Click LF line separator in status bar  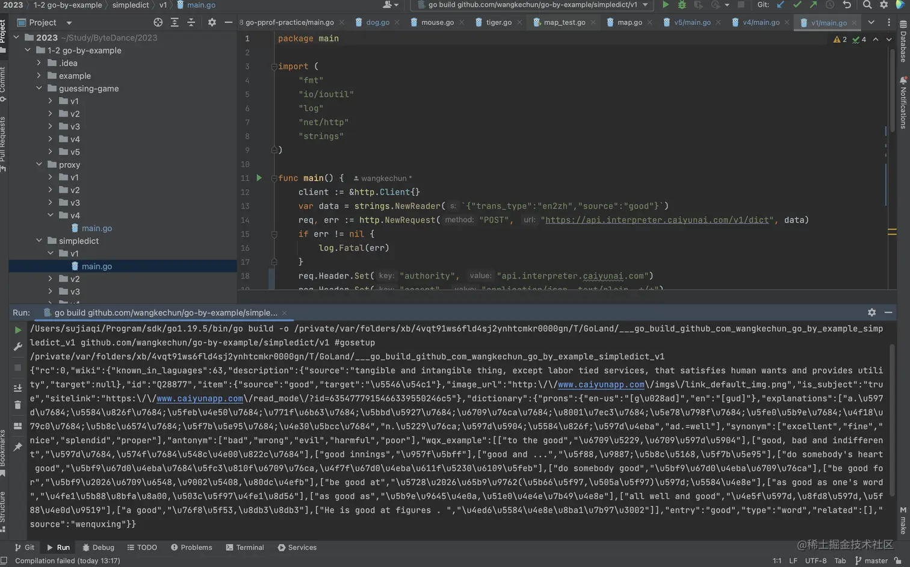click(793, 560)
